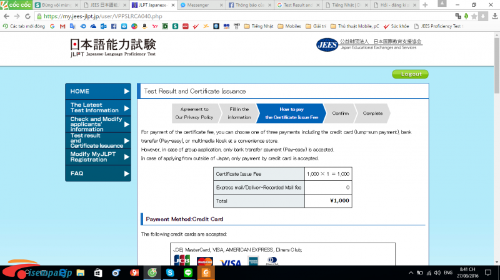
Task: Open a new browser tab
Action: [425, 5]
